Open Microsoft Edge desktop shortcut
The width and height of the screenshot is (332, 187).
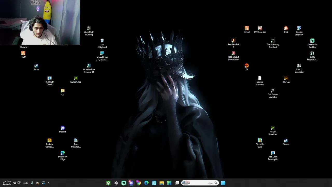point(63,155)
